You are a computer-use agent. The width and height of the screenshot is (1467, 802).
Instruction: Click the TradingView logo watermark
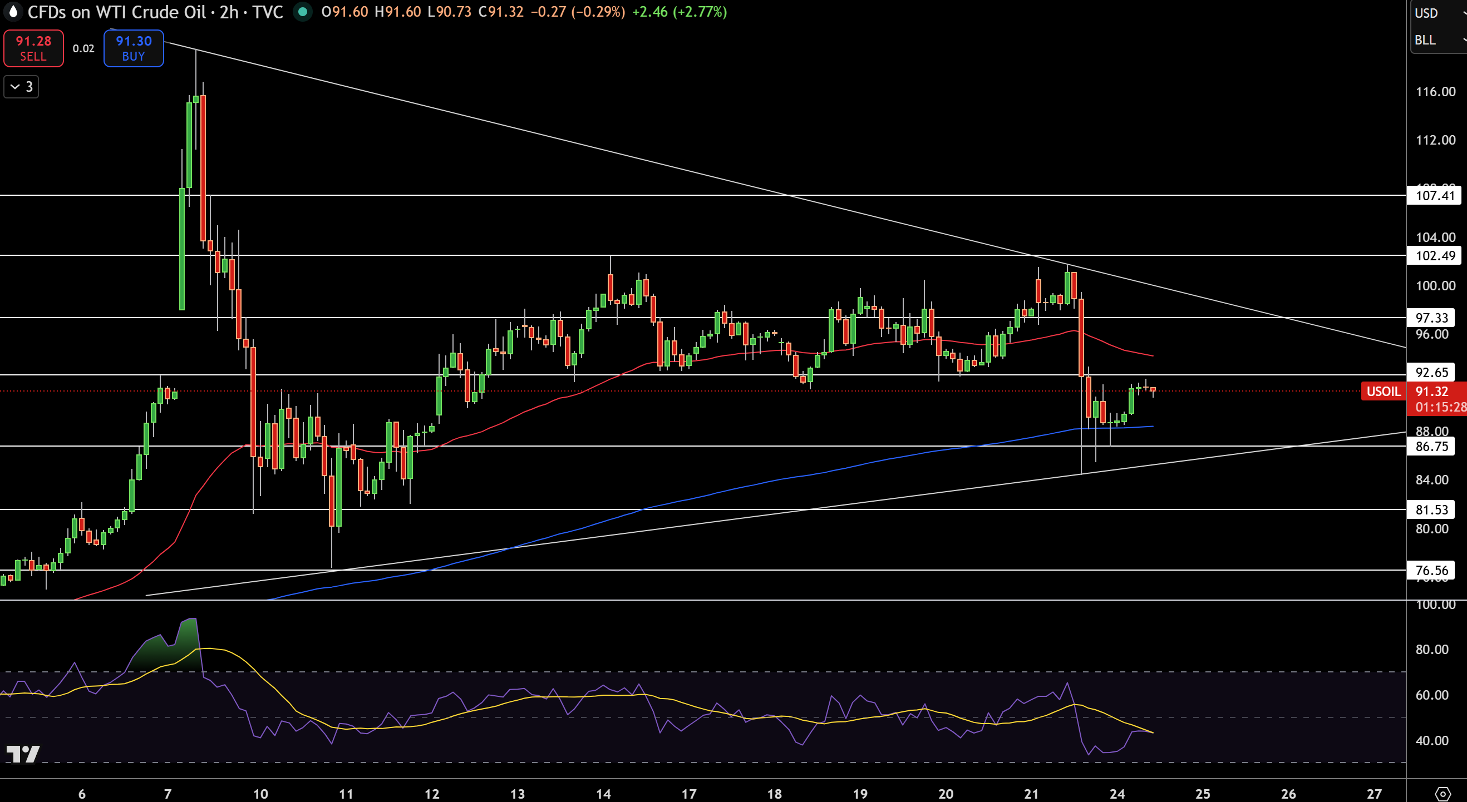coord(23,754)
